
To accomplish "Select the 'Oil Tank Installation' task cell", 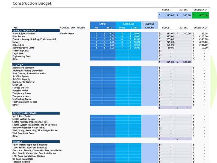I will 23,159.
